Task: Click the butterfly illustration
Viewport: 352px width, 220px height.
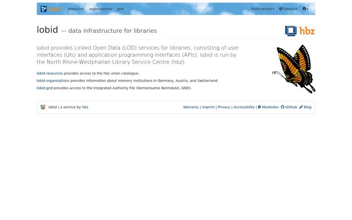Action: tap(294, 69)
